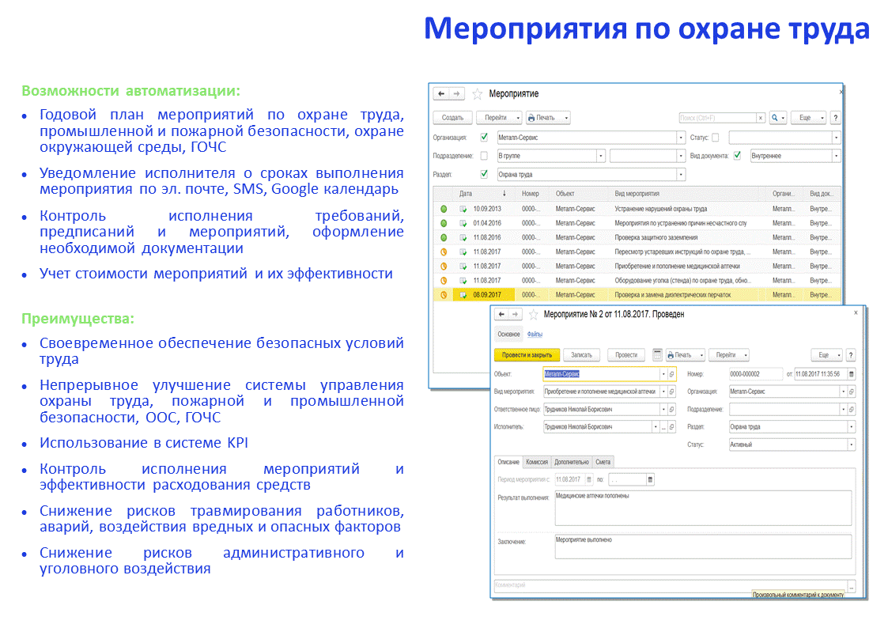
Task: Open Еще menu in document toolbar
Action: pos(827,355)
